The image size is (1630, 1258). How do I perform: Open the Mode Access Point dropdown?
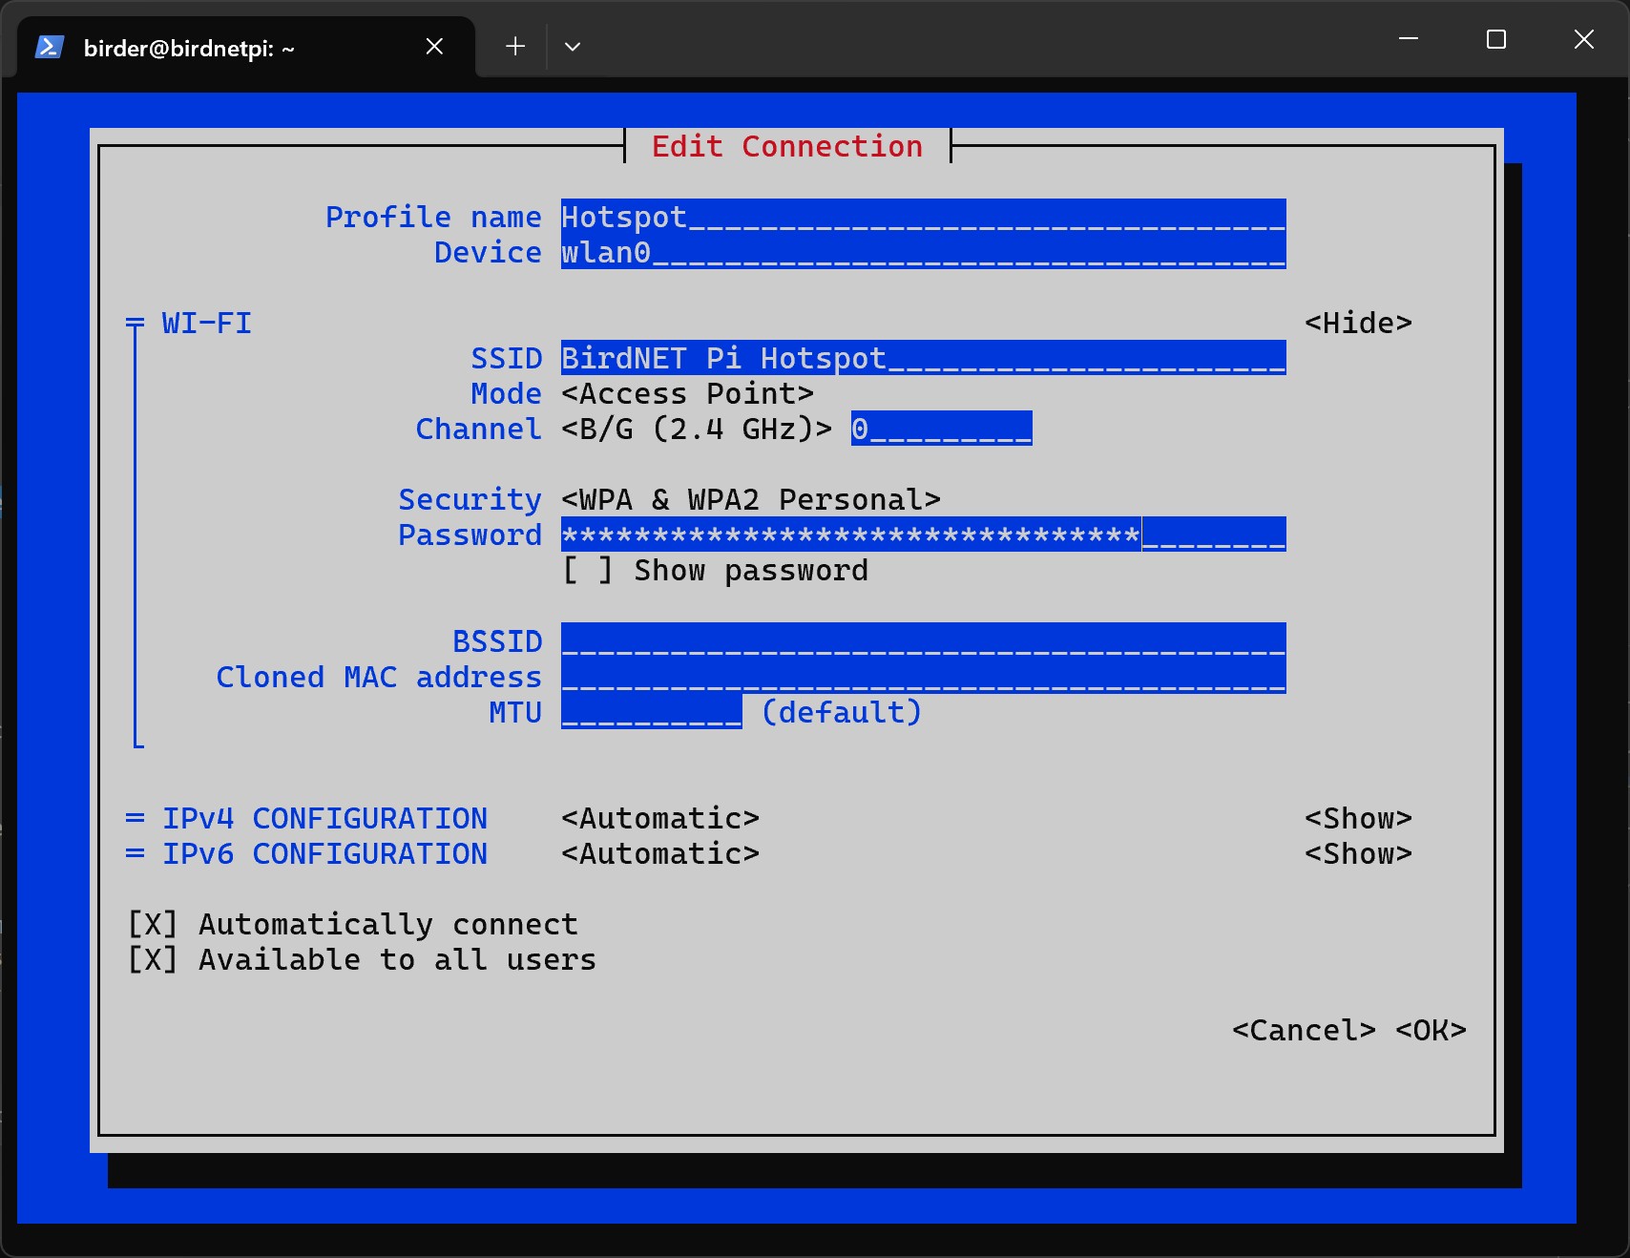pyautogui.click(x=687, y=394)
